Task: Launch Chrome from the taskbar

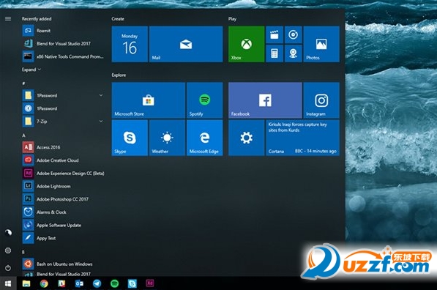Action: (x=44, y=283)
